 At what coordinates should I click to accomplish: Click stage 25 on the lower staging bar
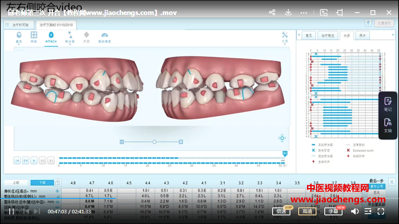pos(169,163)
